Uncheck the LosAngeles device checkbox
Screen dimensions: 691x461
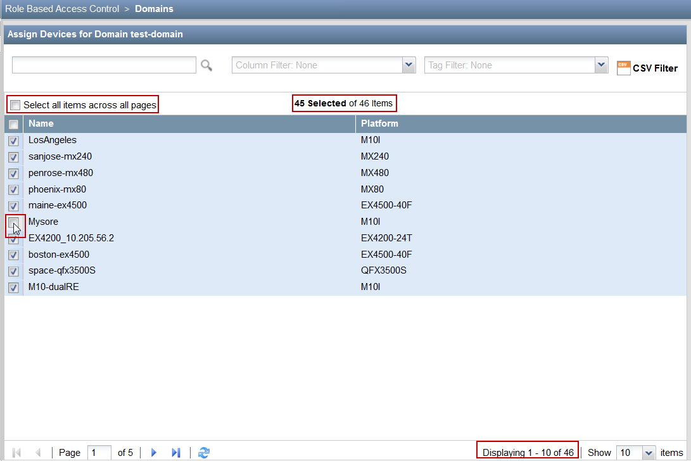pyautogui.click(x=13, y=141)
